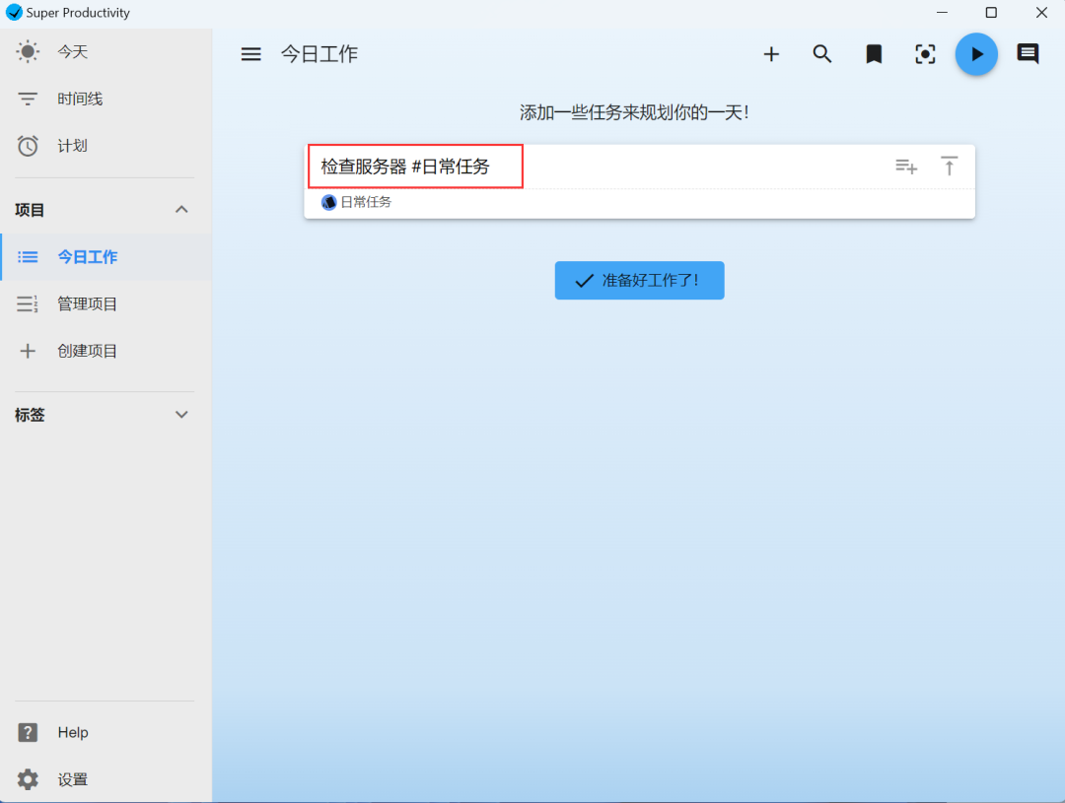
Task: Select the 时间线 timeline icon in sidebar
Action: point(29,99)
